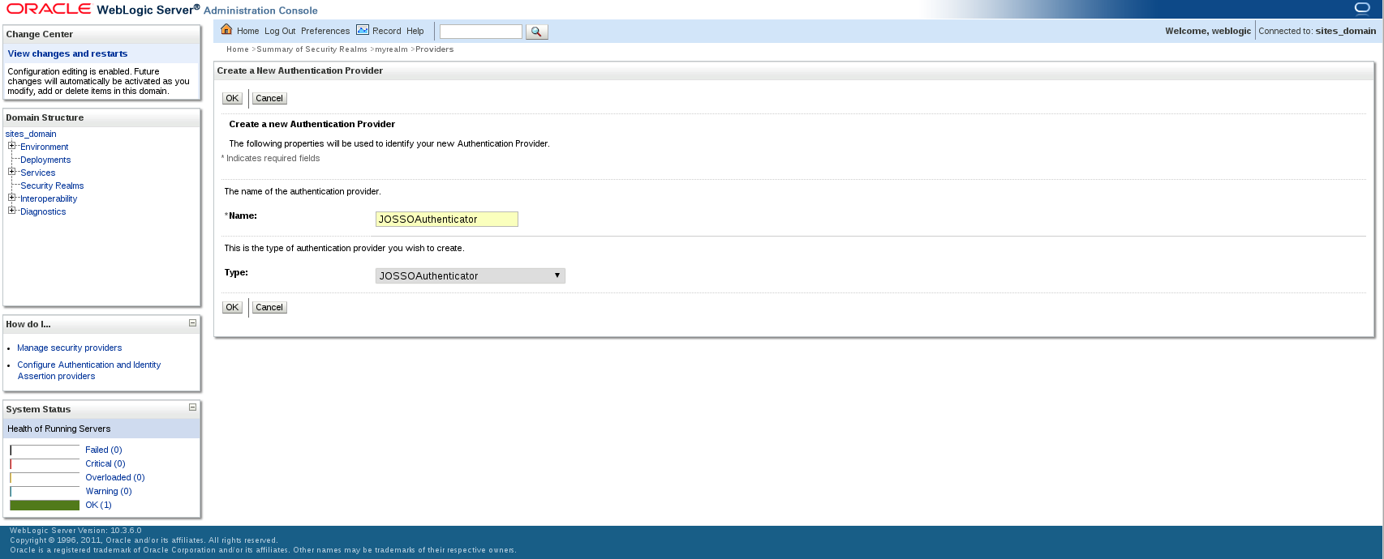Collapse the How do I panel
Screen dimensions: 1384x559
tap(192, 322)
